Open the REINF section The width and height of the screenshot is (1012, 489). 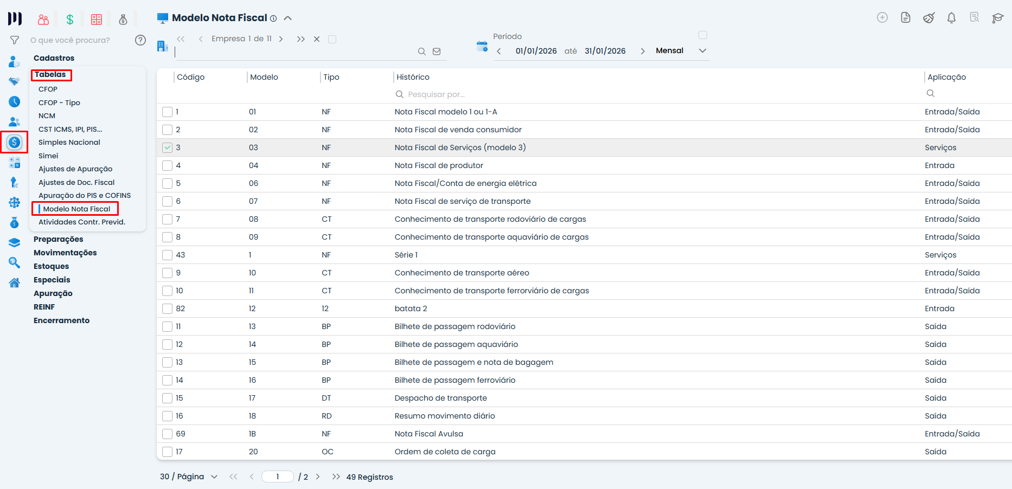(44, 307)
